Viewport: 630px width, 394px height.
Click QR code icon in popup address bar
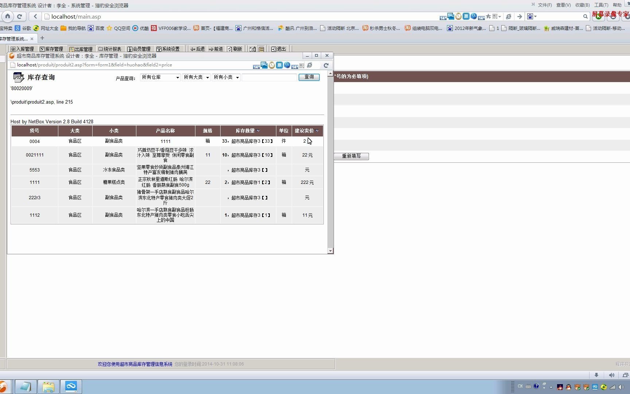tap(302, 66)
